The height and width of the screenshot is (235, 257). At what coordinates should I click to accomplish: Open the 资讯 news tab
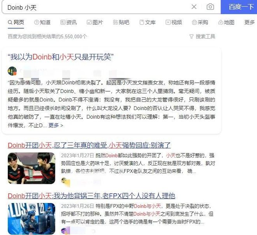69,22
